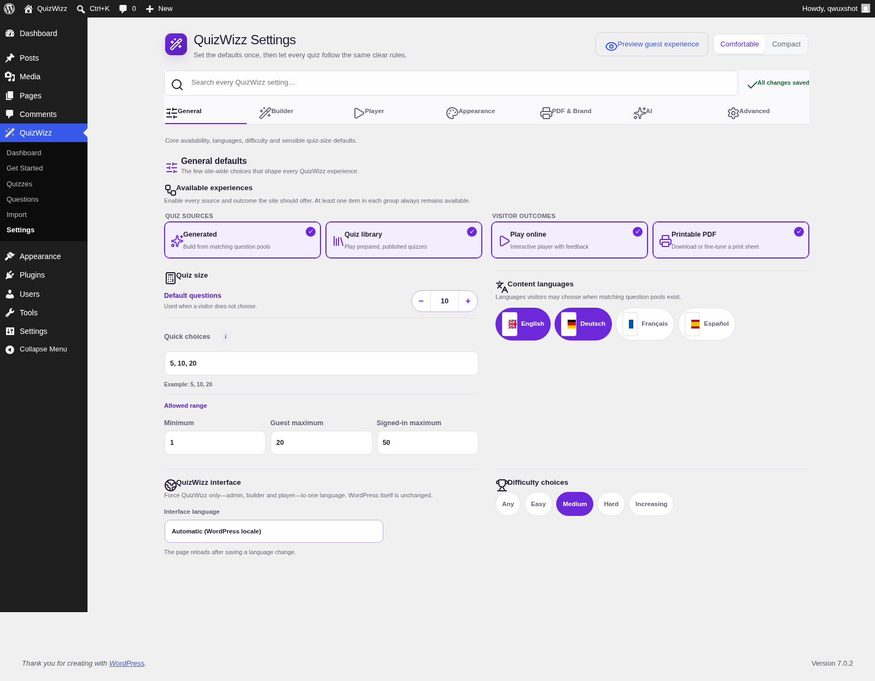This screenshot has width=875, height=681.
Task: Click the Content languages translate icon
Action: point(502,286)
